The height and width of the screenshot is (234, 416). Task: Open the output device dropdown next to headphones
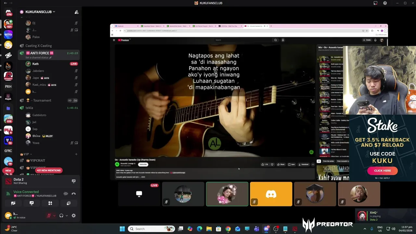[67, 215]
